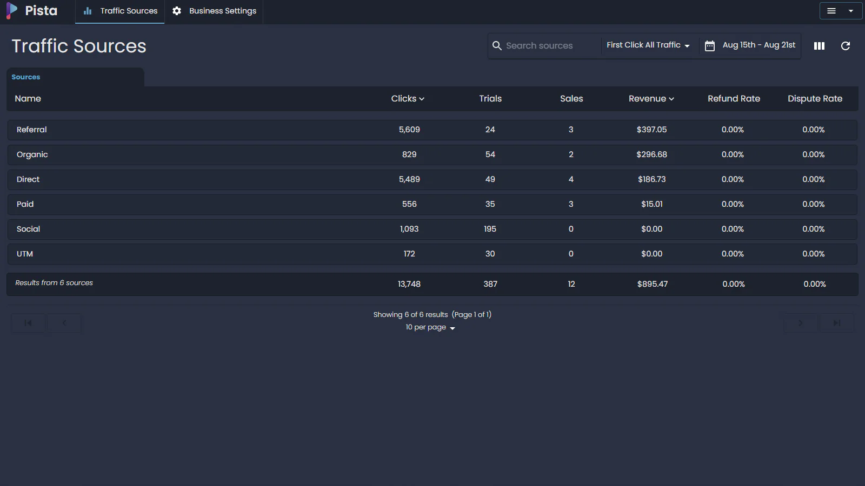Viewport: 865px width, 486px height.
Task: Open the Traffic Sources tab
Action: click(121, 11)
